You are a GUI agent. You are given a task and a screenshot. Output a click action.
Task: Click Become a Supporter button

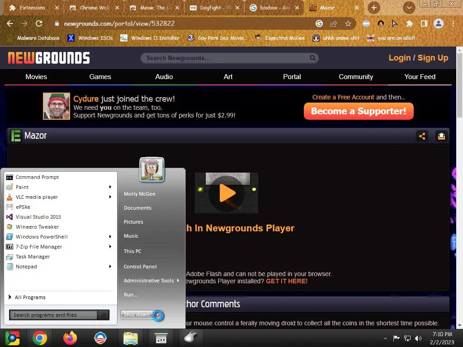[x=359, y=111]
